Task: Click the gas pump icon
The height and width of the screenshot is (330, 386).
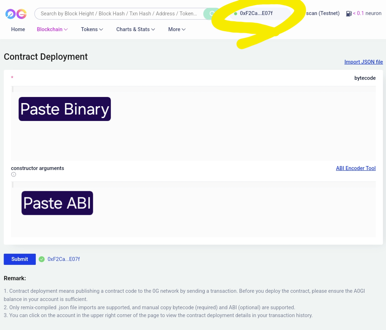Action: tap(348, 14)
